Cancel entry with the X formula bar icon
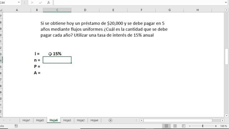 [32, 3]
